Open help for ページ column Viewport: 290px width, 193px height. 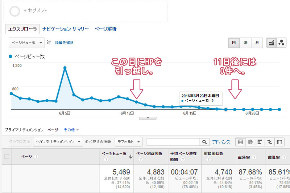[36, 157]
